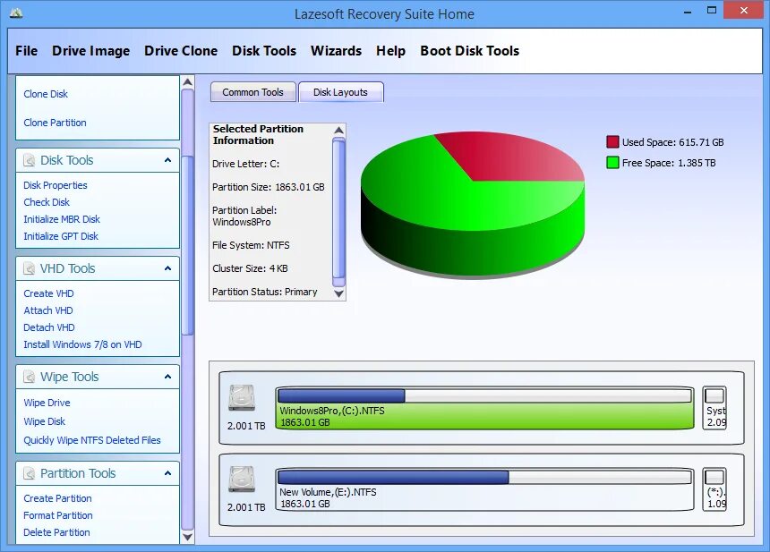
Task: Click the Wipe Tools section icon
Action: coord(30,377)
